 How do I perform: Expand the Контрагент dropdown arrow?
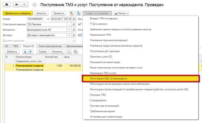tap(69, 30)
